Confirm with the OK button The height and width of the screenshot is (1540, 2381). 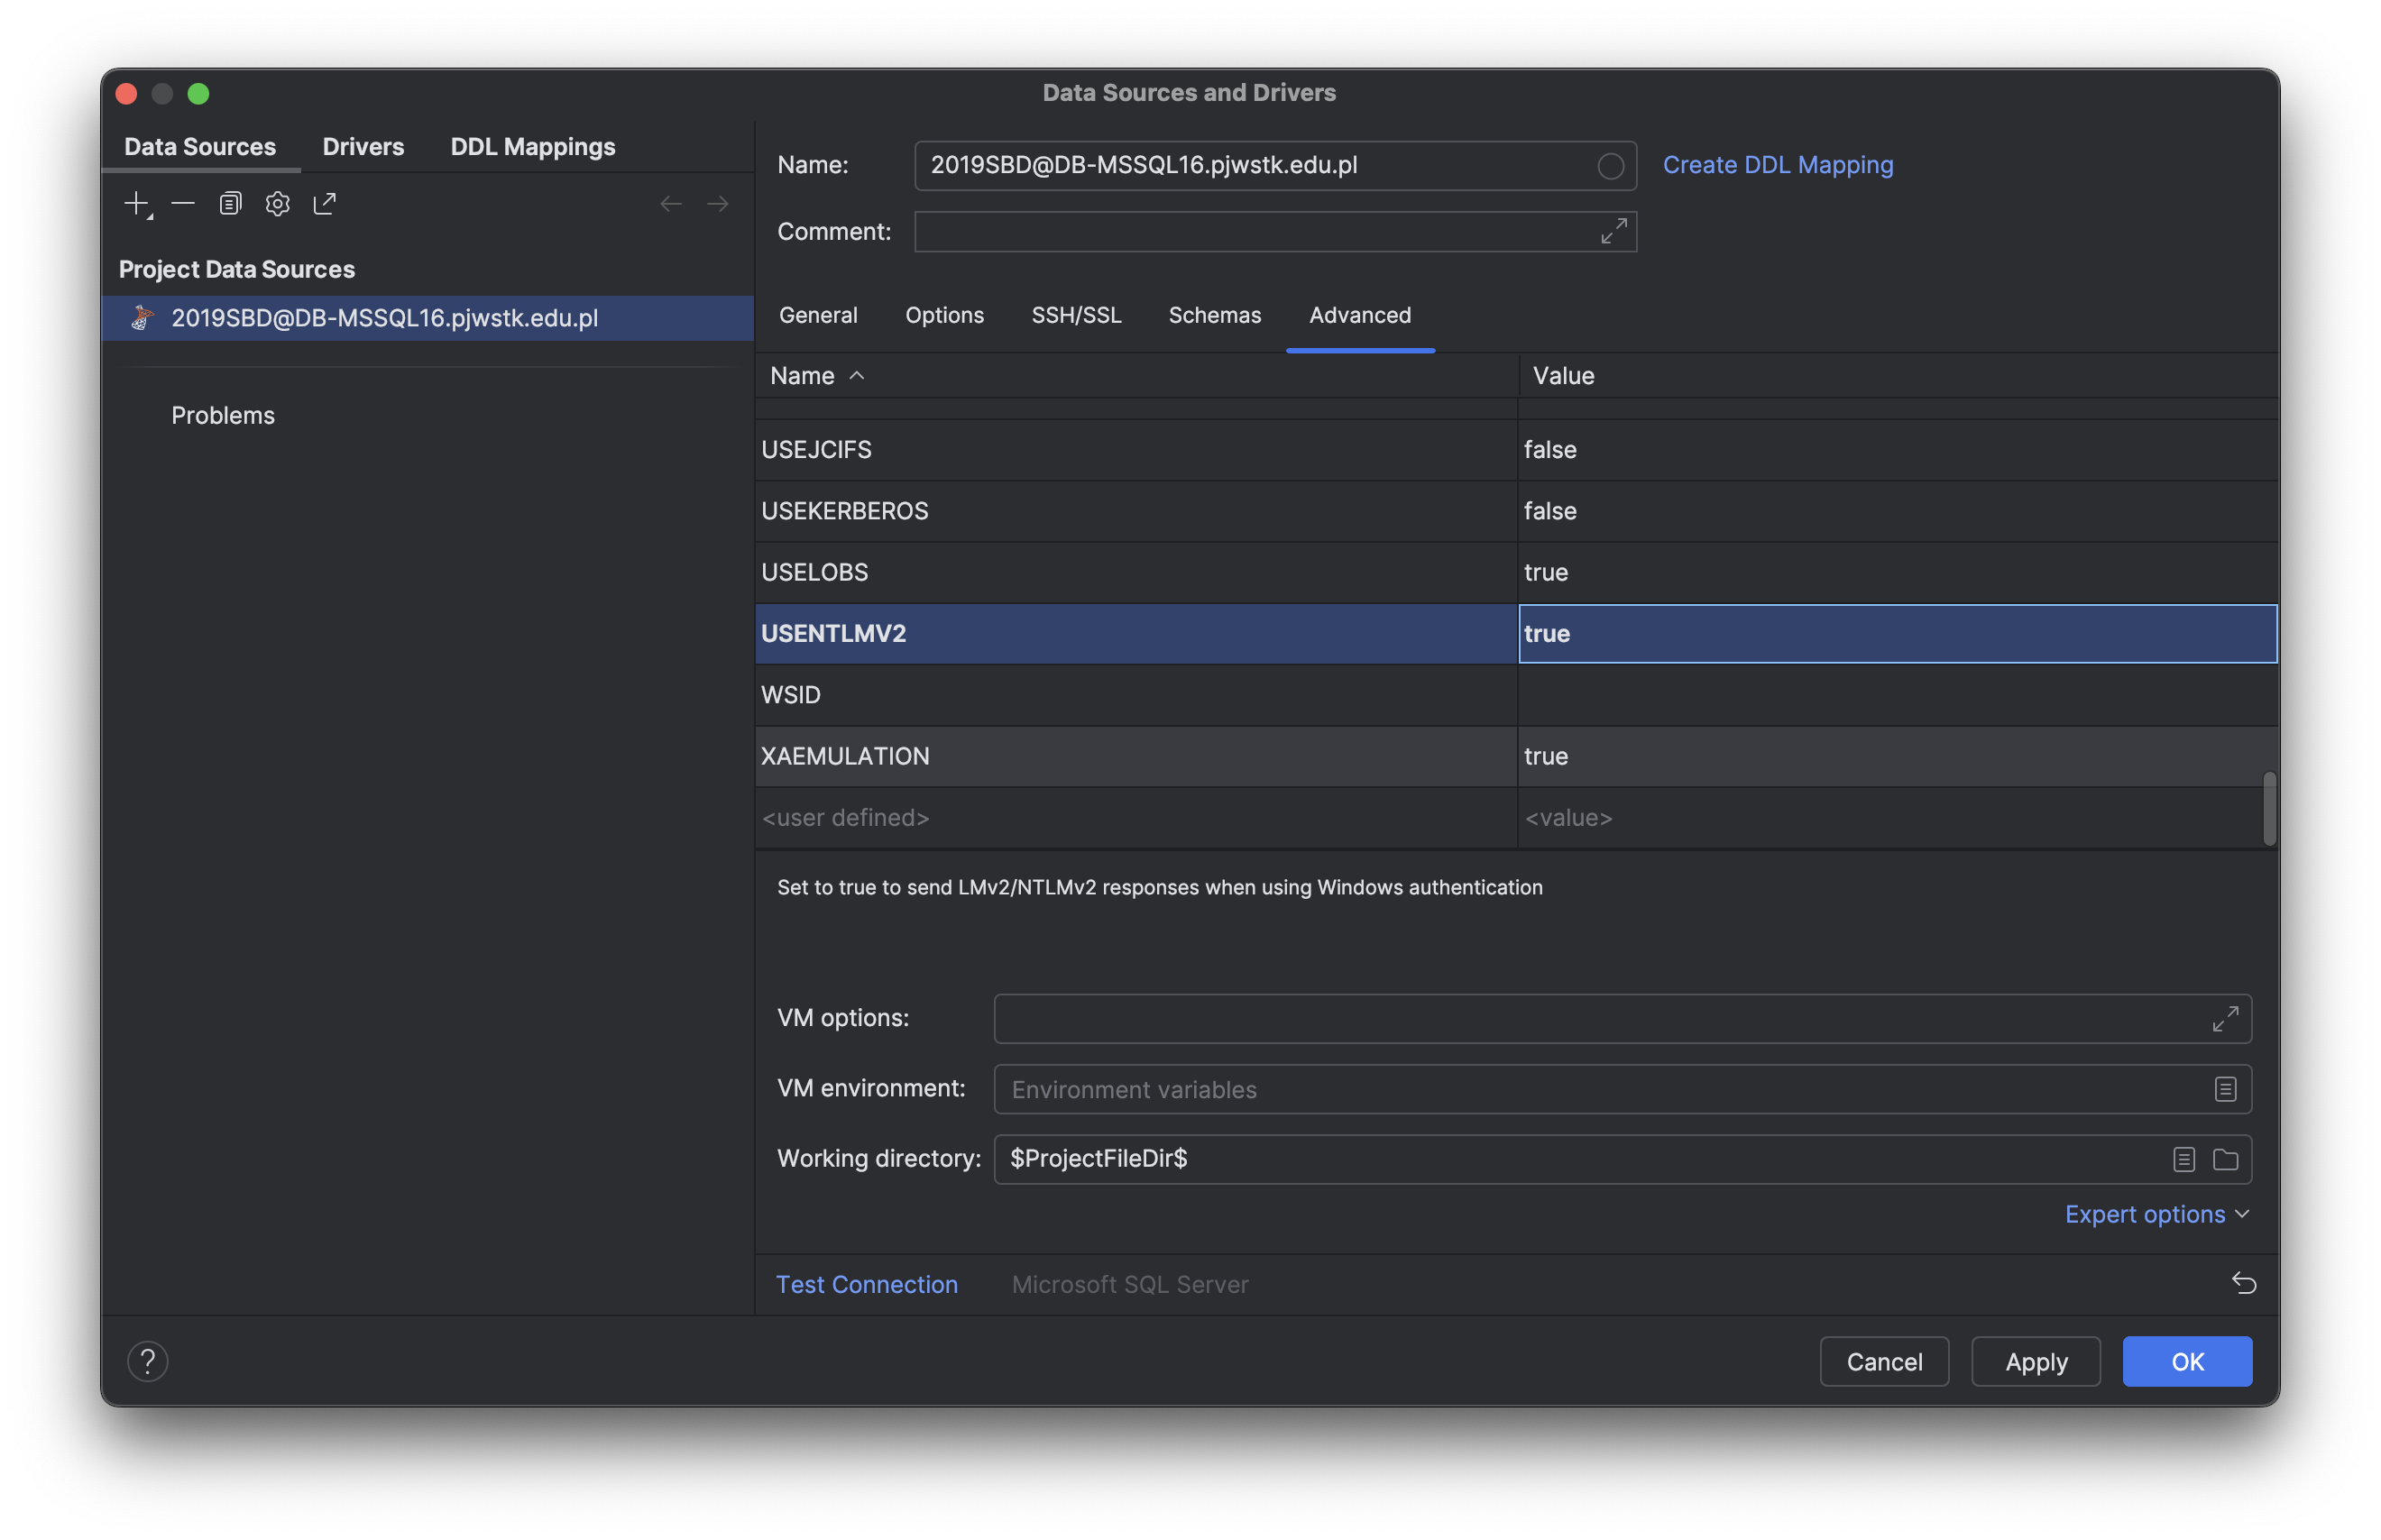[x=2186, y=1361]
